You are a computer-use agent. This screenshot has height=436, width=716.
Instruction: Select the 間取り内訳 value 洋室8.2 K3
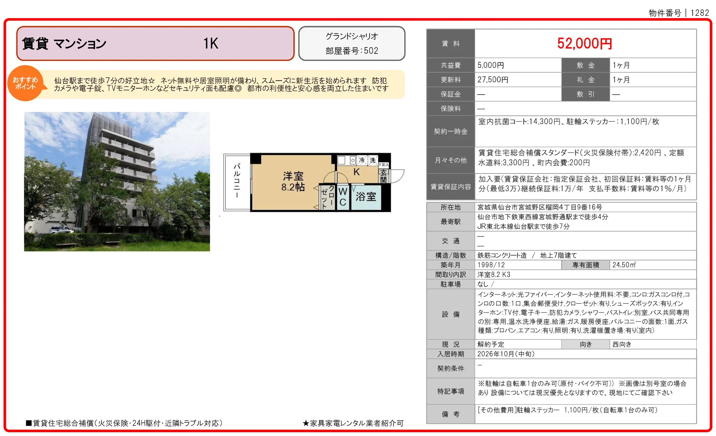coord(493,275)
